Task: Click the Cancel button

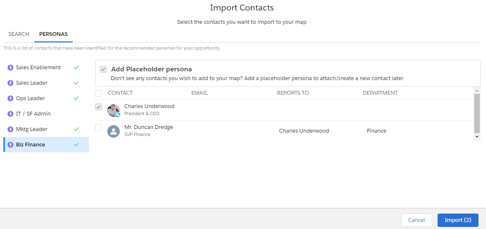Action: [x=417, y=220]
